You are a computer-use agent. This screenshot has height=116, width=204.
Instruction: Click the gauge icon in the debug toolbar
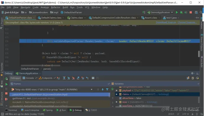[x=198, y=78]
